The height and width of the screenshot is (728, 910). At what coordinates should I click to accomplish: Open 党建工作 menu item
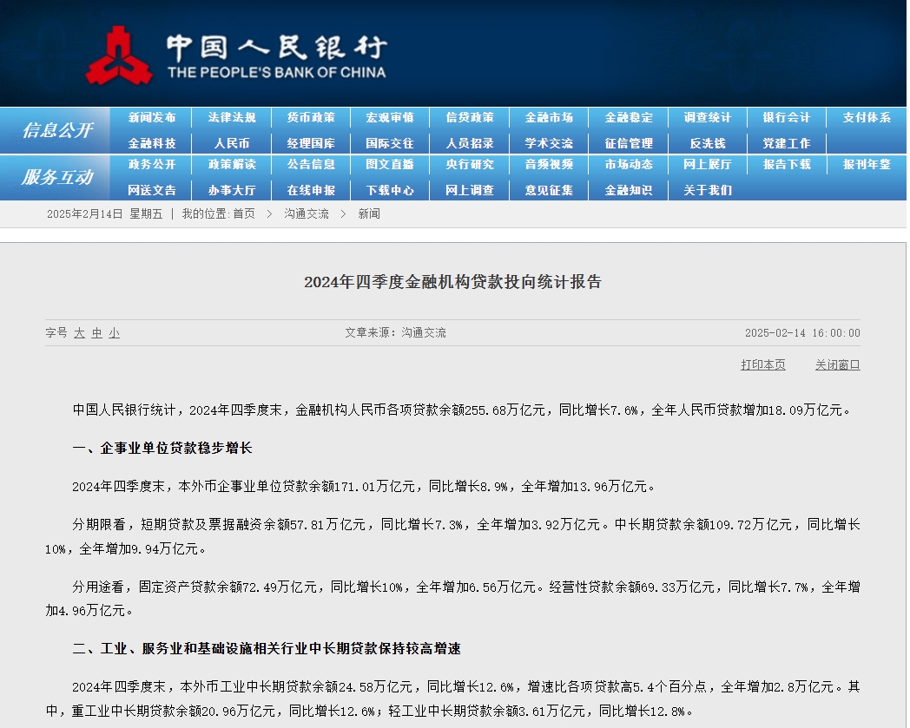(x=787, y=143)
